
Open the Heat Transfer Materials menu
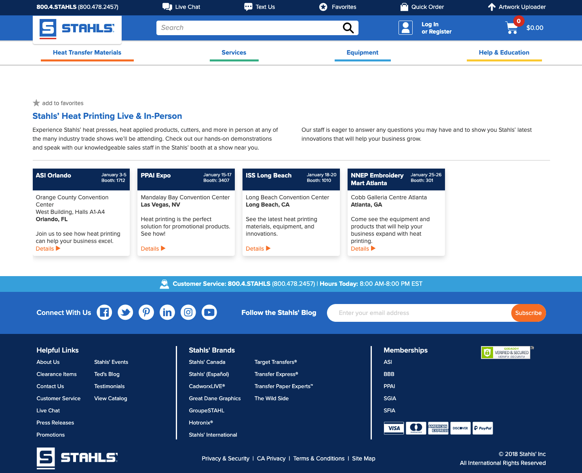click(x=87, y=53)
